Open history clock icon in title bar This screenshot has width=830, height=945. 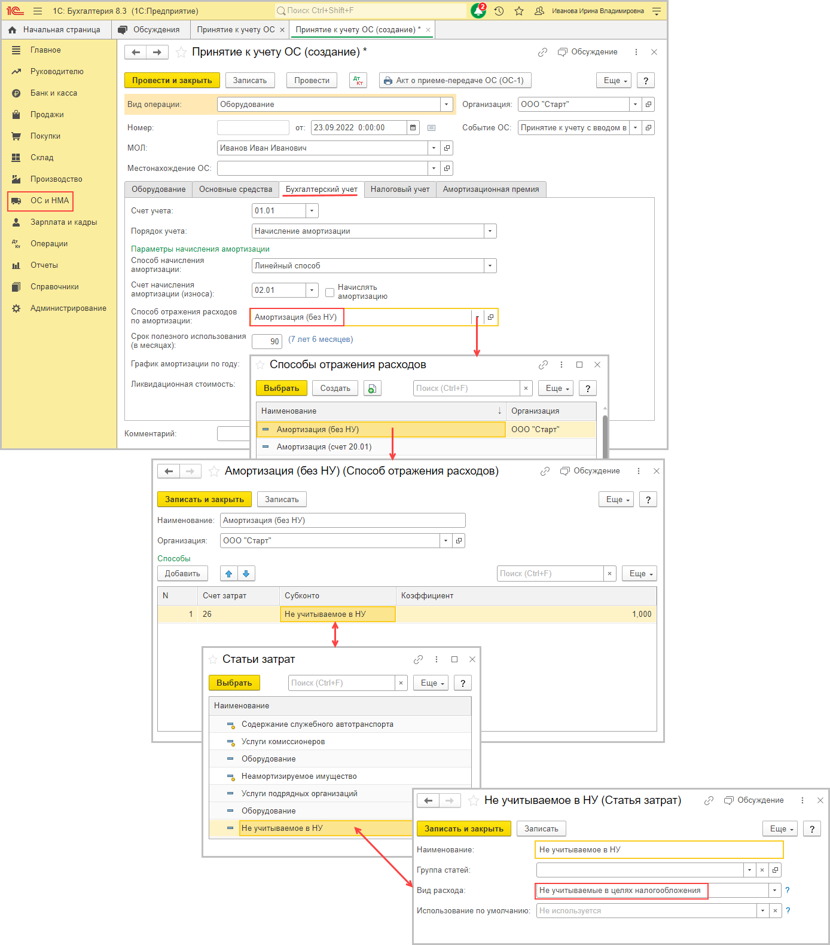(499, 11)
